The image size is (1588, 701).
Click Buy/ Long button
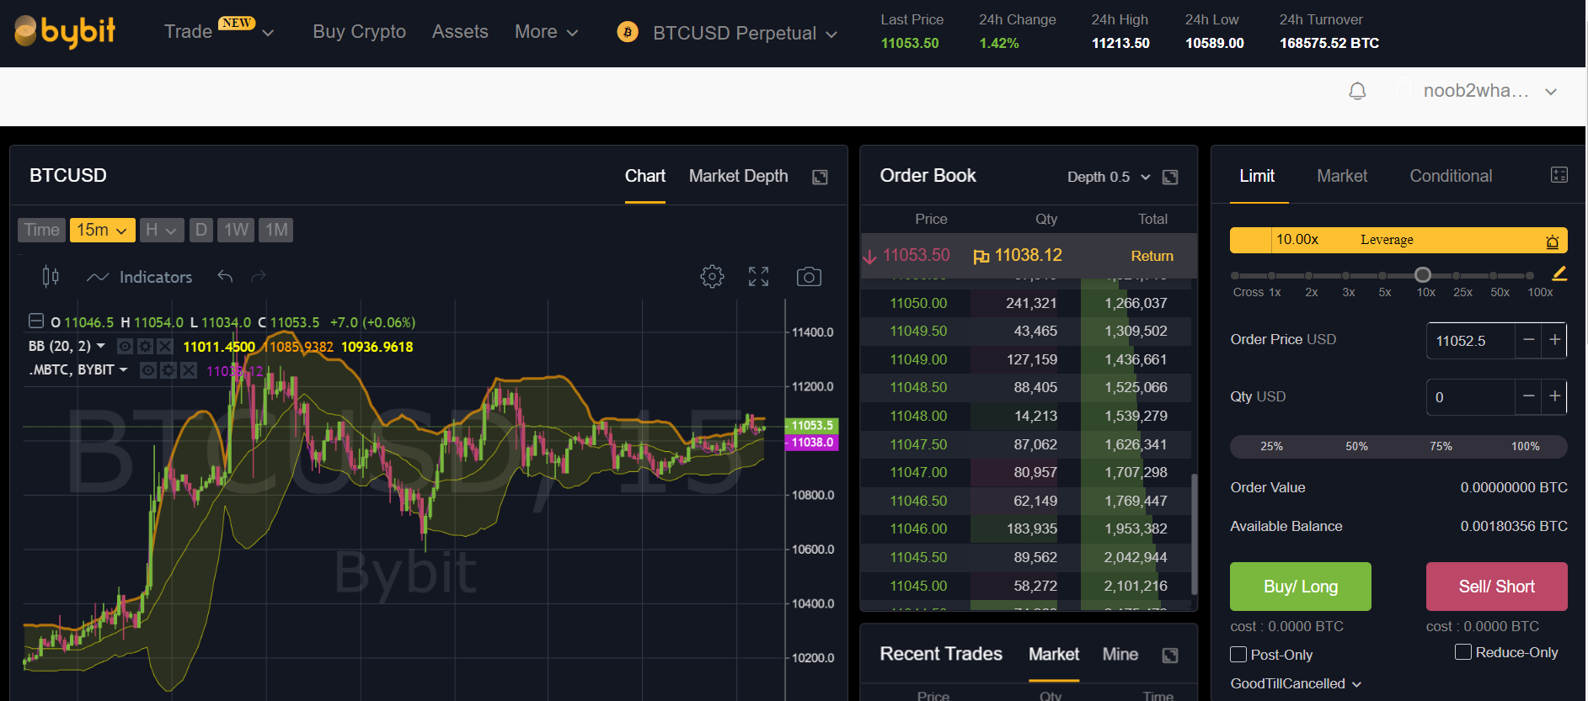[x=1301, y=587]
